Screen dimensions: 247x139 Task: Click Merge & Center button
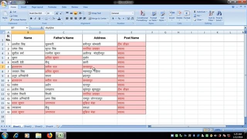tap(97, 19)
